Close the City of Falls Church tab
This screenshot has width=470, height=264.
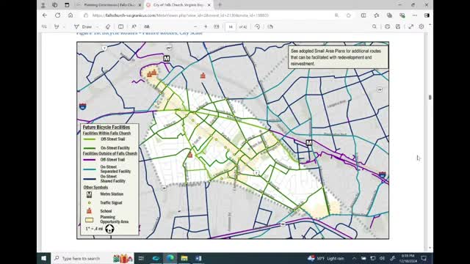pos(209,5)
